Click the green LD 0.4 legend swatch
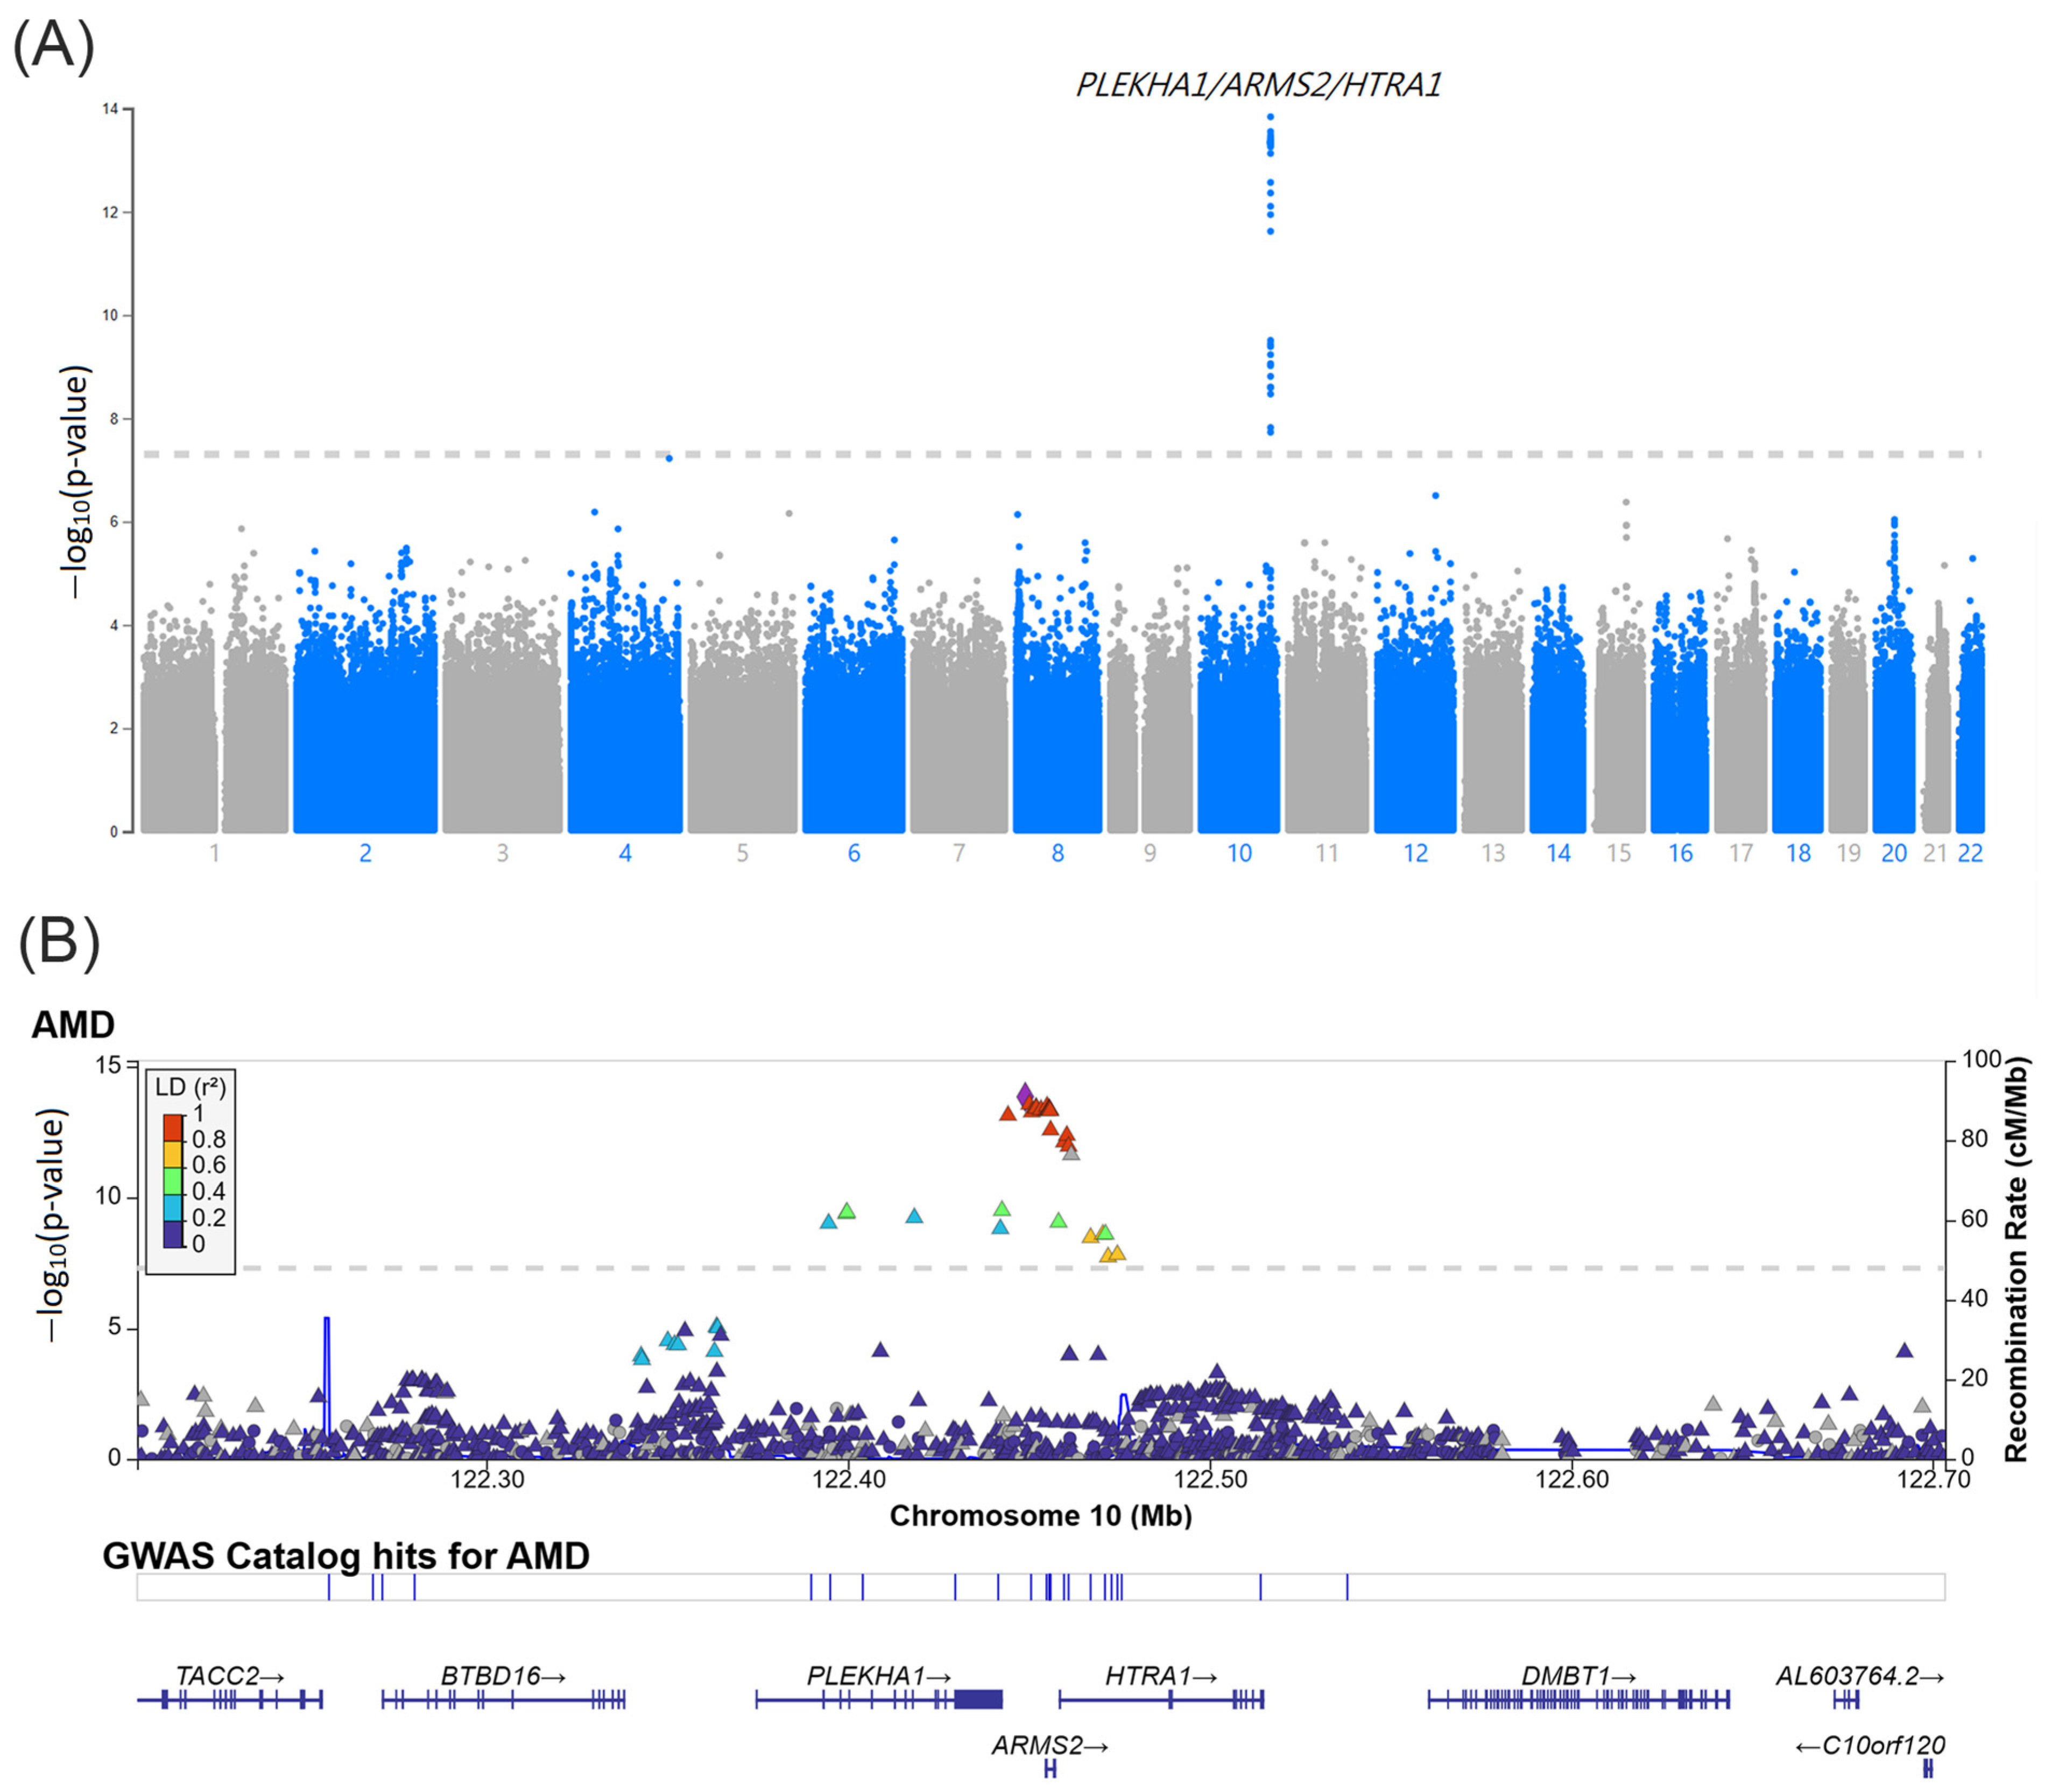2045x1792 pixels. pyautogui.click(x=173, y=1181)
